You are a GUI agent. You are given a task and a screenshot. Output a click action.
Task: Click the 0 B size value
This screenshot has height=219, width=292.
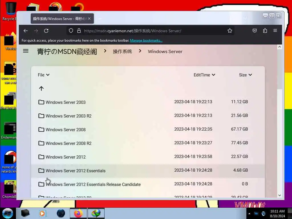[245, 184]
